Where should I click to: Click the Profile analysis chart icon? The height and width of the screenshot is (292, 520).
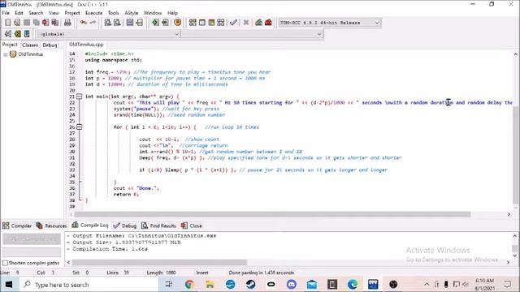pyautogui.click(x=258, y=23)
